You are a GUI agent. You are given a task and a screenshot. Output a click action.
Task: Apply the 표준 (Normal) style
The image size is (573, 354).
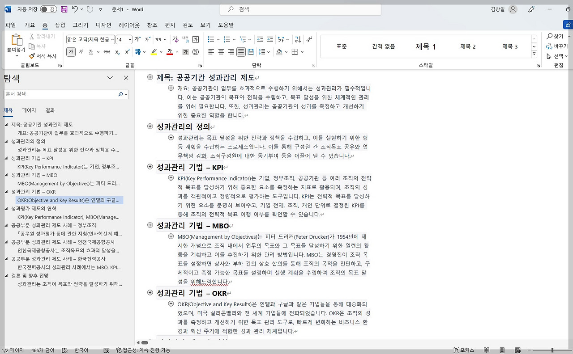[x=342, y=46]
